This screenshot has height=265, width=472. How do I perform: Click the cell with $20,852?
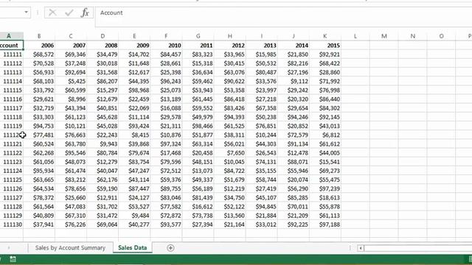click(x=294, y=126)
